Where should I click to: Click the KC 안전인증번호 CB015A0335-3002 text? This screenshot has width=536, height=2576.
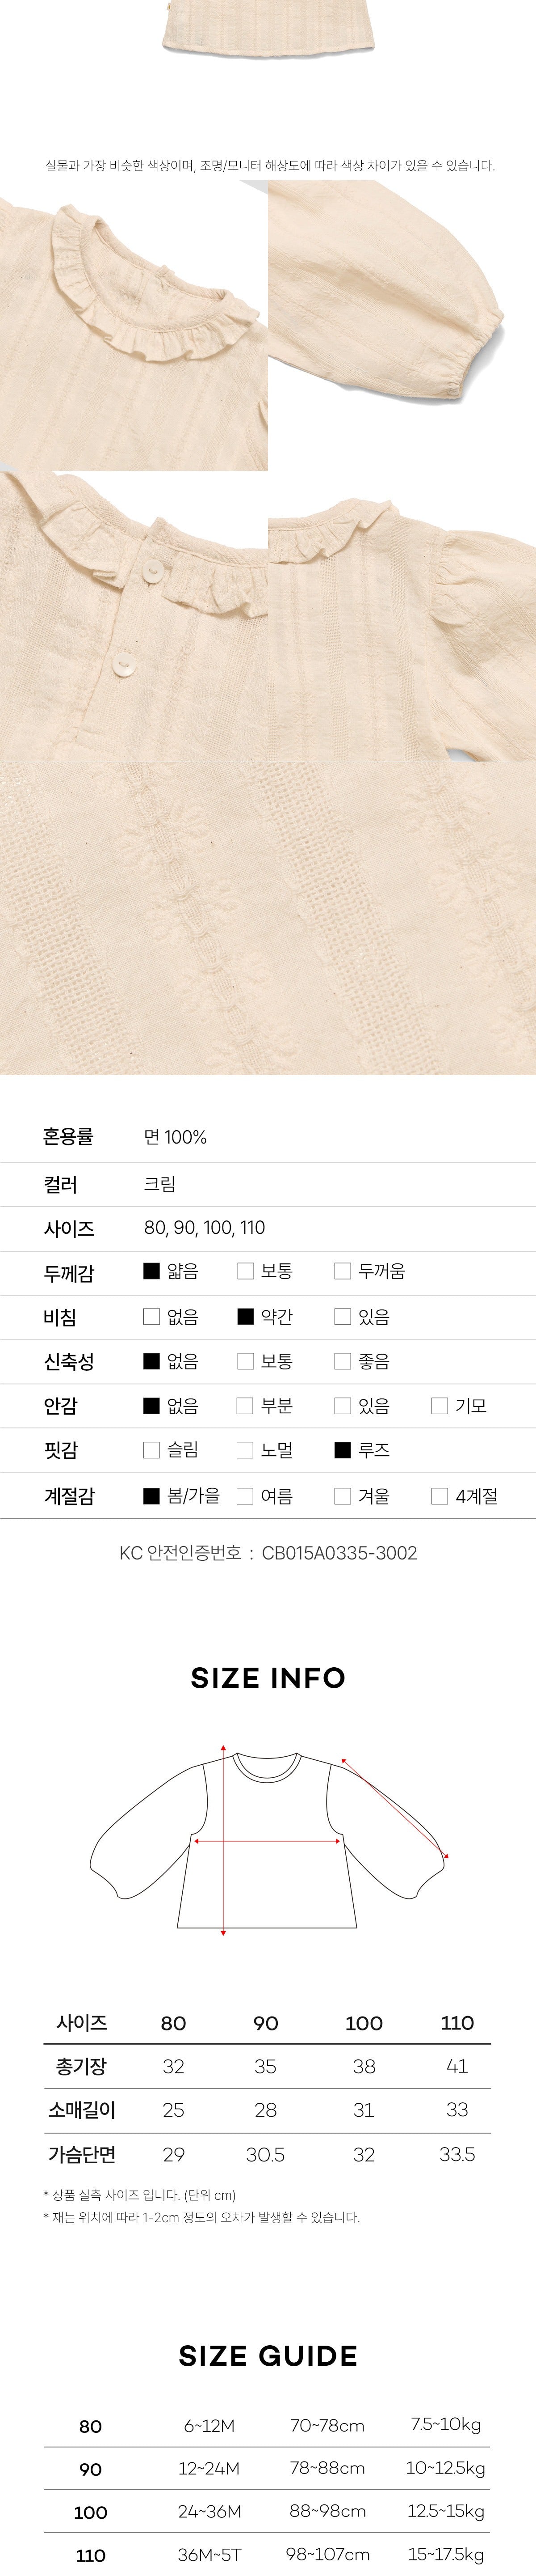268,1553
